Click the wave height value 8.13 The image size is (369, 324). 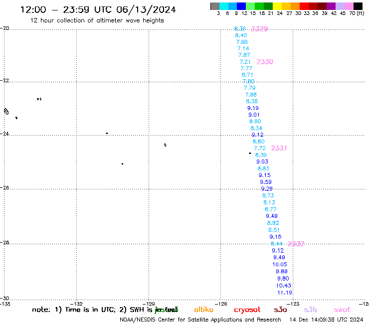(x=269, y=202)
